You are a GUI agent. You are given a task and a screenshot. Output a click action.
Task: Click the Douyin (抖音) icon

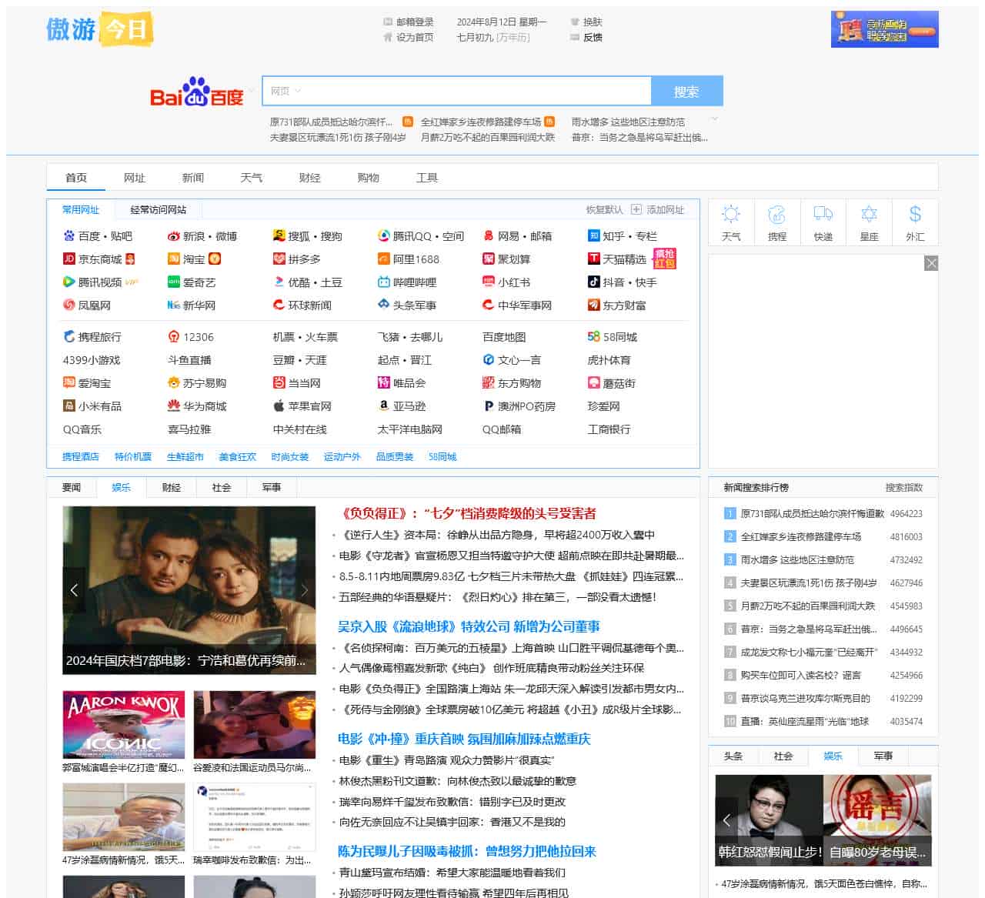click(x=594, y=282)
